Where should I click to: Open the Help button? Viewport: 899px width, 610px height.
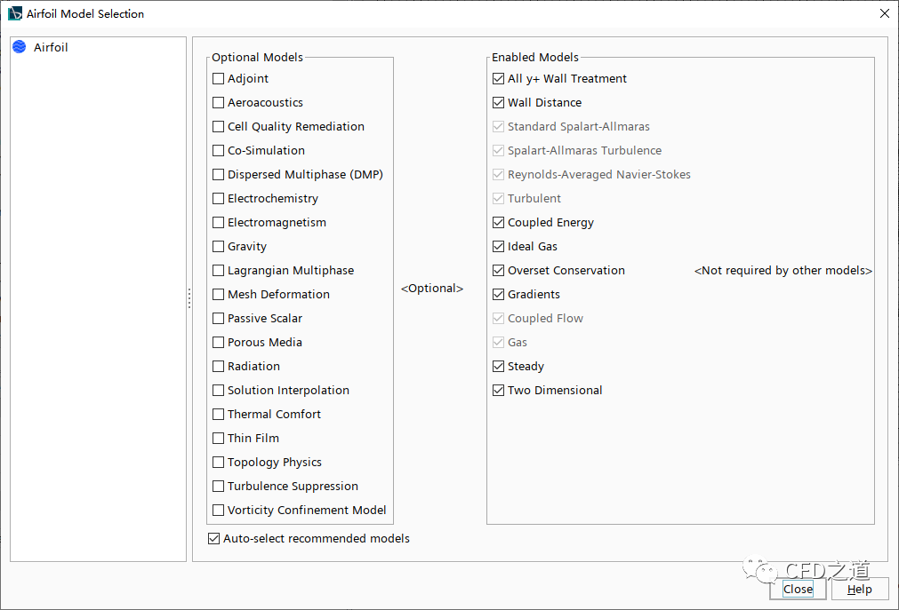click(859, 589)
